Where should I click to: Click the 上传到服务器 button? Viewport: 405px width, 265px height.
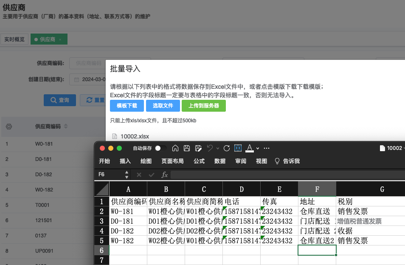203,106
